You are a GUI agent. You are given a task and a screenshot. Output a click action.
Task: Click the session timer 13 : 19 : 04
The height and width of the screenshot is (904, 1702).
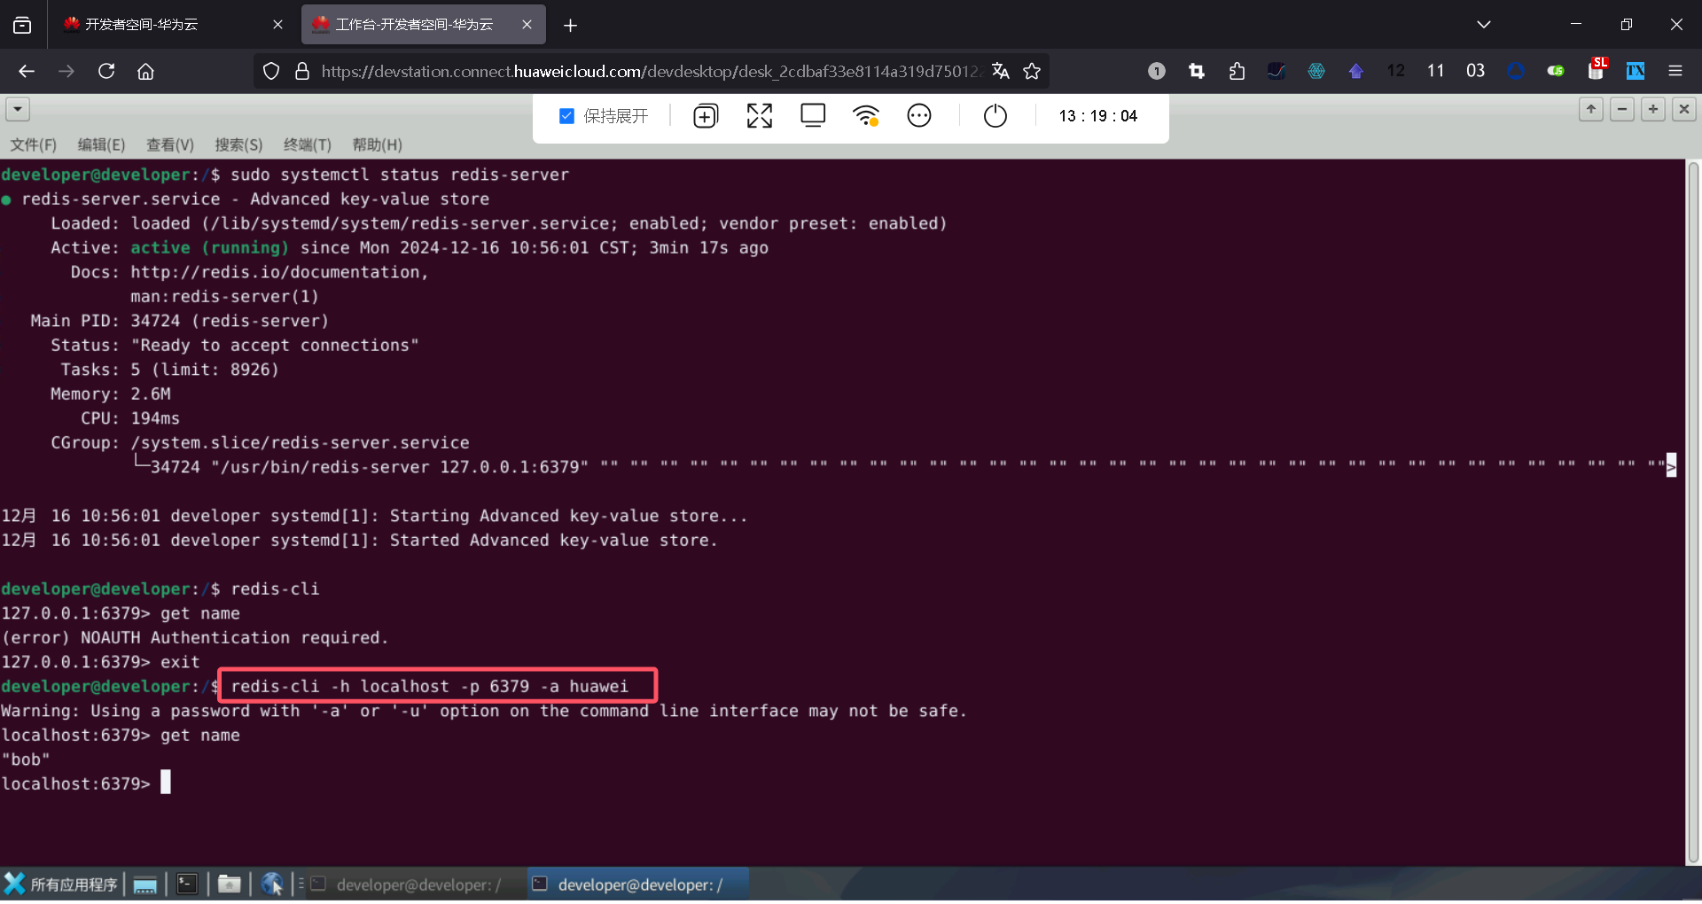[1097, 116]
